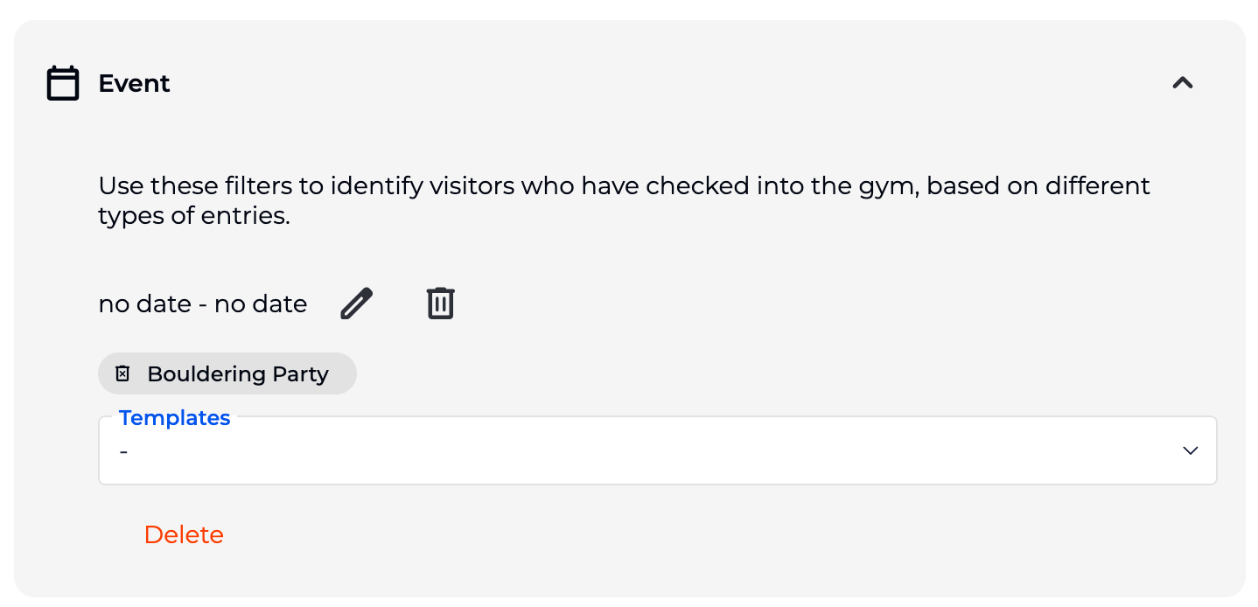Select the Bouldering Party chip
1258x607 pixels.
click(237, 373)
